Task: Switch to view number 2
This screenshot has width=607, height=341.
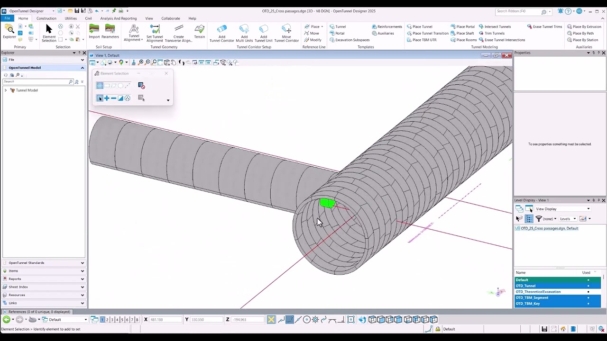Action: coord(107,320)
